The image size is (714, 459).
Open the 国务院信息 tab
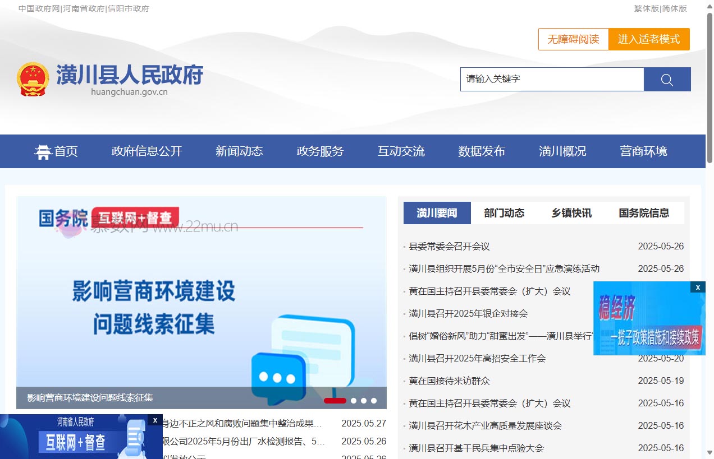pyautogui.click(x=644, y=213)
